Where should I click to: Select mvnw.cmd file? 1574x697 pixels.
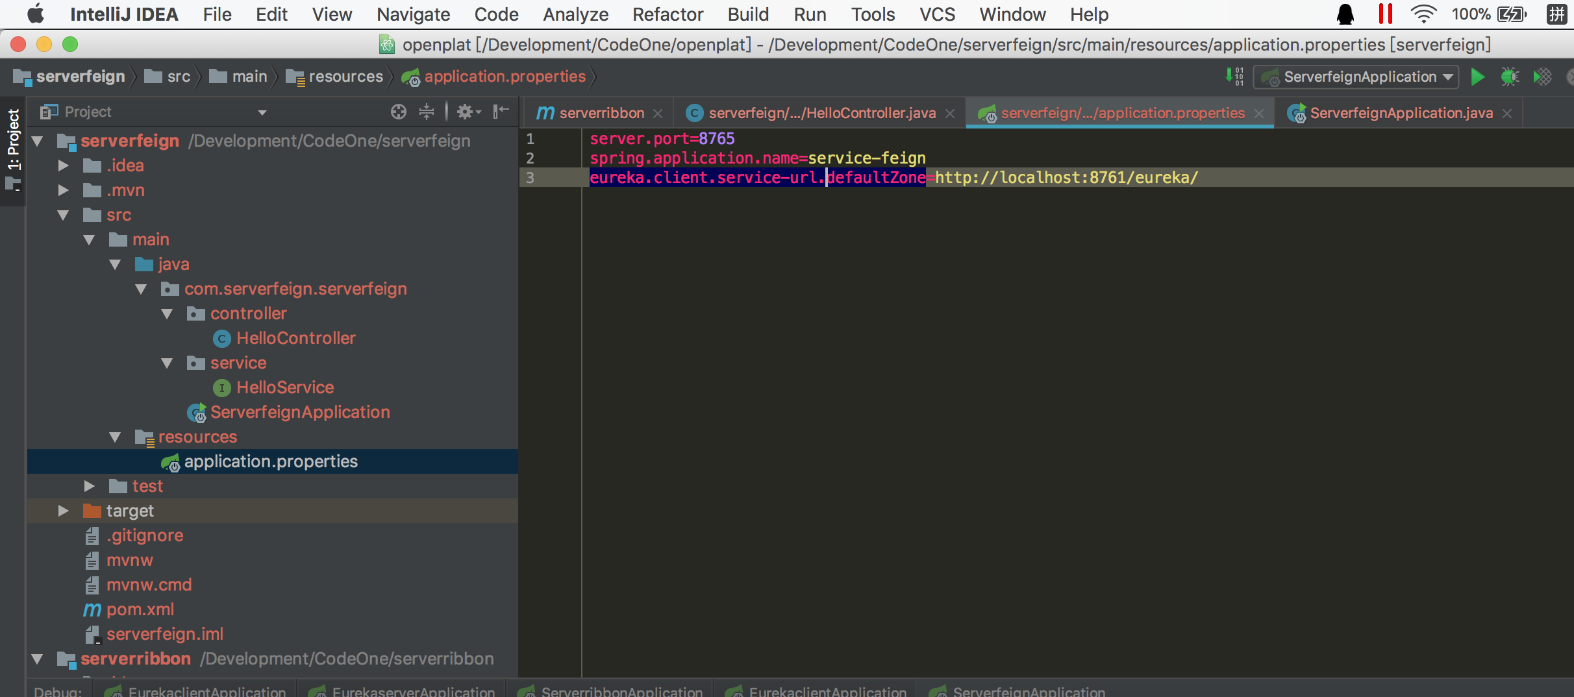(x=149, y=585)
